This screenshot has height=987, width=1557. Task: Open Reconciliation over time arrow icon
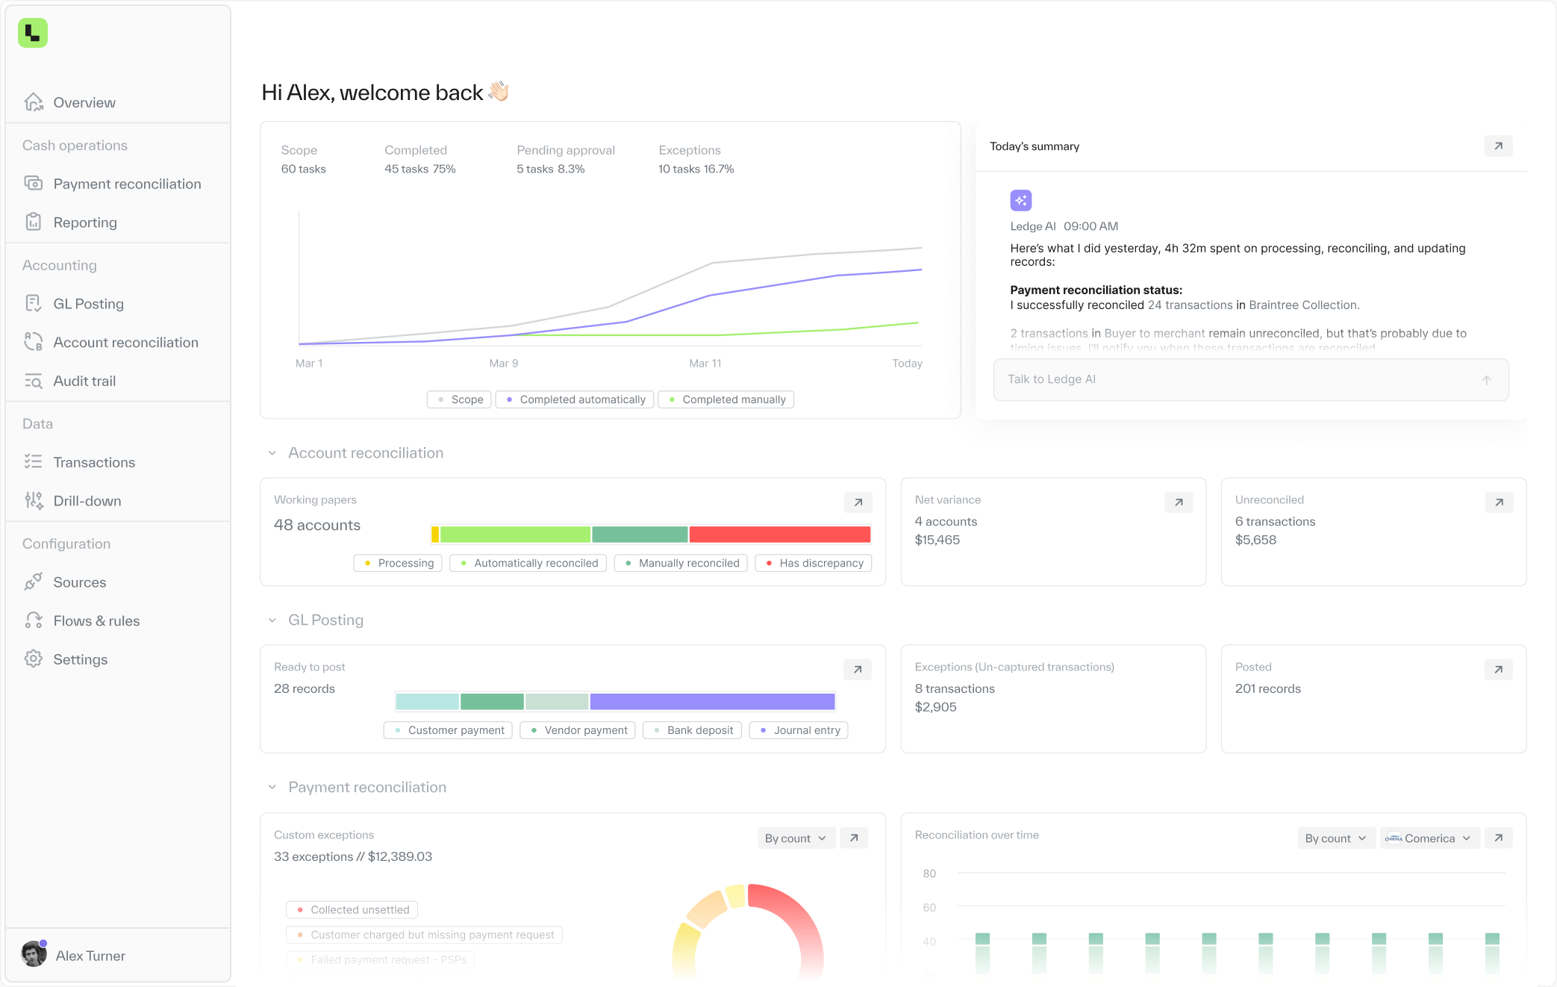[1499, 838]
